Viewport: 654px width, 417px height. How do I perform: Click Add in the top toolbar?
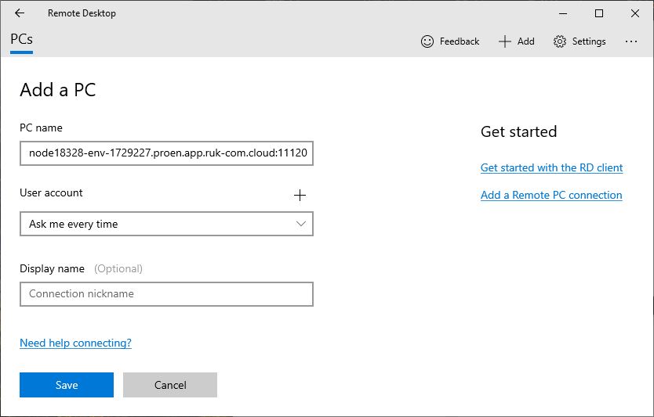tap(516, 41)
